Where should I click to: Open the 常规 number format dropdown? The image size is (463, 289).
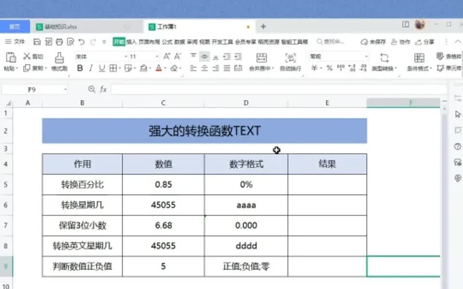pos(365,55)
